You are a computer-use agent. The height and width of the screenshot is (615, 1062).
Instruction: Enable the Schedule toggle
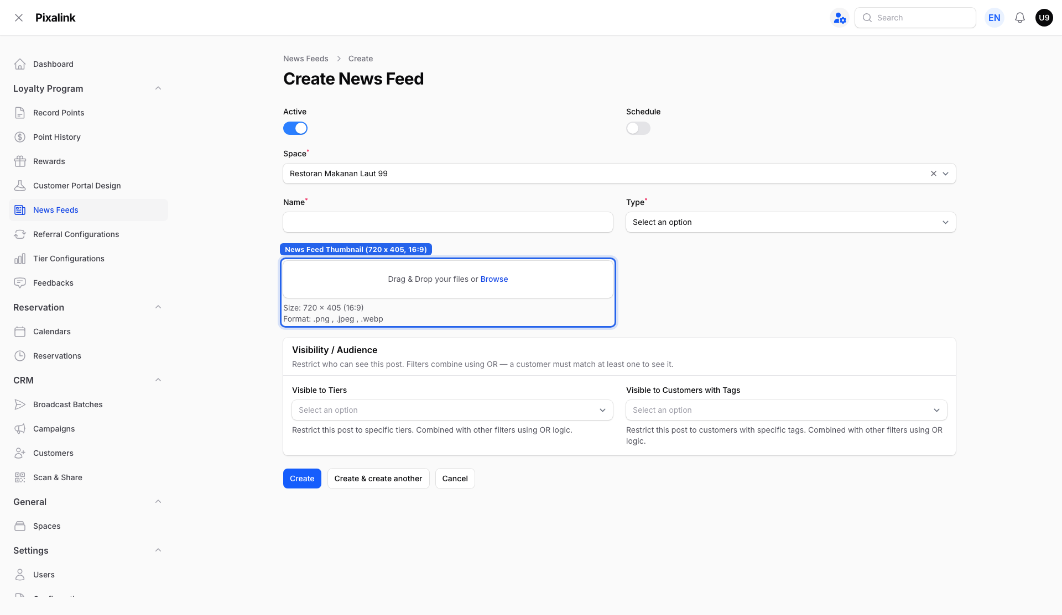[638, 128]
